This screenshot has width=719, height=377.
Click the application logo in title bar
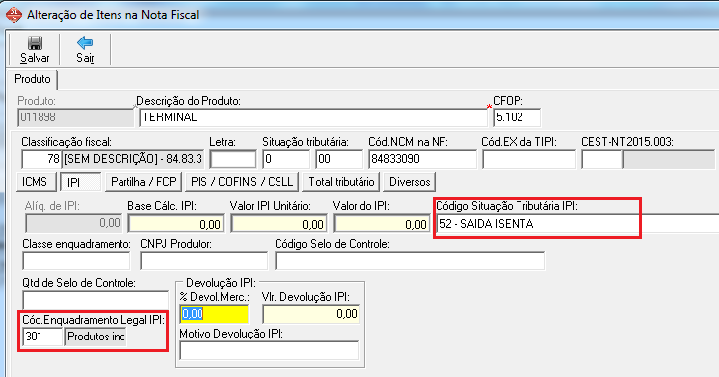13,15
